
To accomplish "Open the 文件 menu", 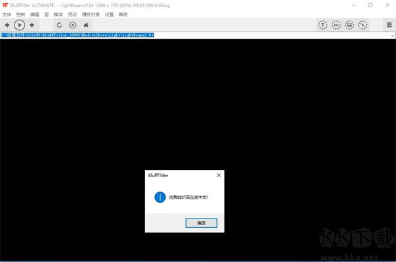I will point(7,14).
